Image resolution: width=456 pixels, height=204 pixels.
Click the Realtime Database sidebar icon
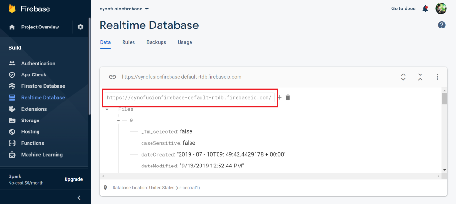(x=12, y=98)
